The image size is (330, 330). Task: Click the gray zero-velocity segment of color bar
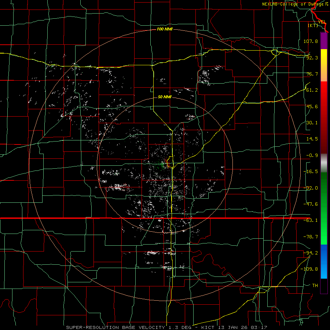pyautogui.click(x=324, y=163)
